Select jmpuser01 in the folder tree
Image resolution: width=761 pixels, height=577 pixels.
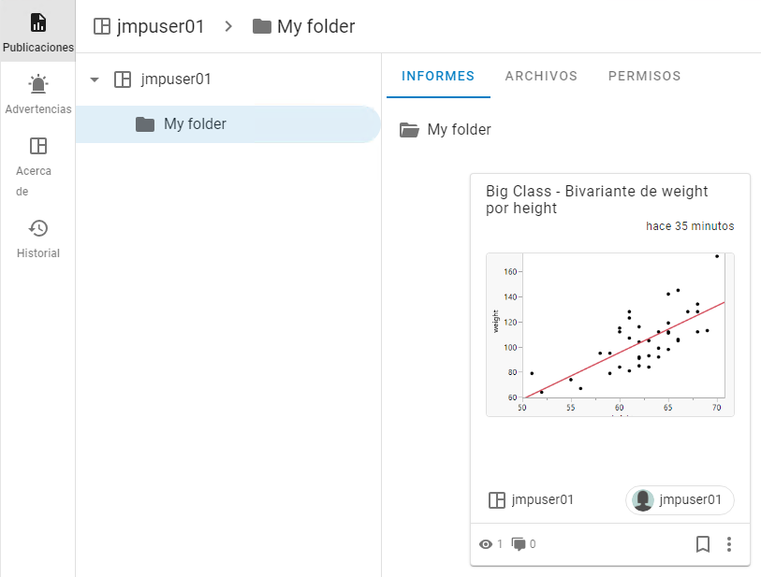point(175,79)
